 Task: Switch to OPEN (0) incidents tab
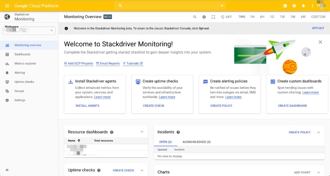pos(165,142)
